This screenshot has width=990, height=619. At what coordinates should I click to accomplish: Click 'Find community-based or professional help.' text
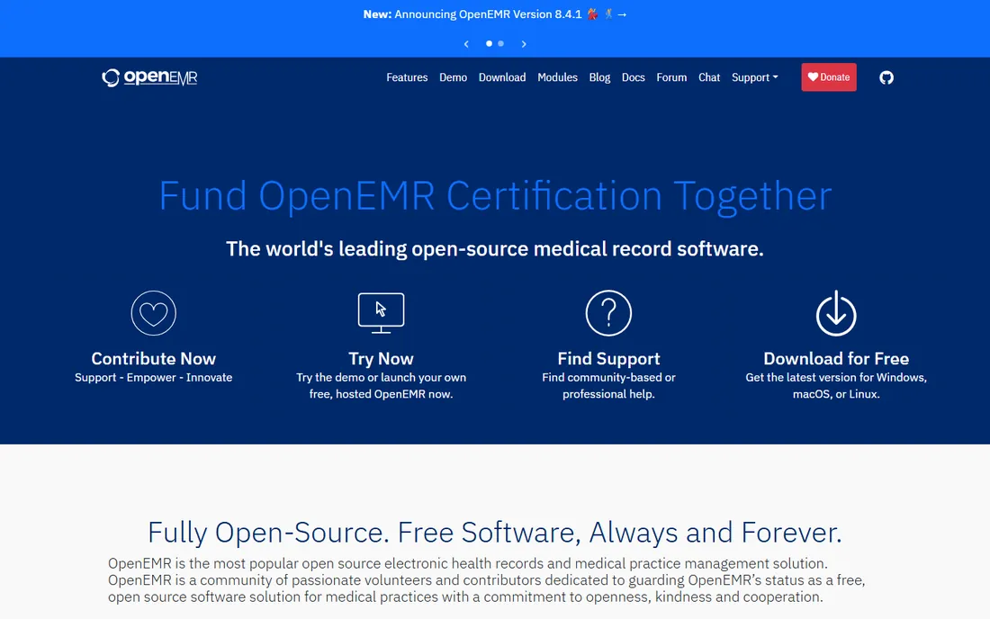(608, 386)
